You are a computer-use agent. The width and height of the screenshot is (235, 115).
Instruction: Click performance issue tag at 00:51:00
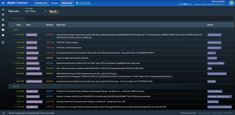tap(34, 82)
